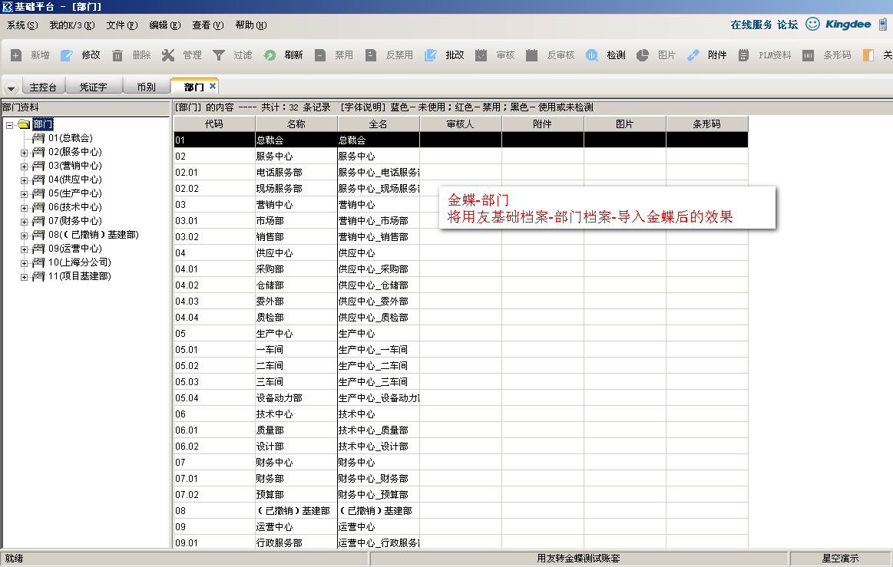Viewport: 893px width, 567px height.
Task: Expand the 02(服务中心) tree node
Action: coord(24,152)
